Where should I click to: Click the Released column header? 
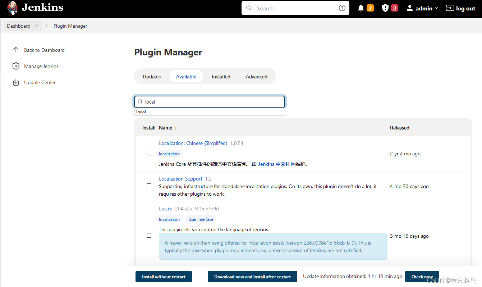coord(400,128)
